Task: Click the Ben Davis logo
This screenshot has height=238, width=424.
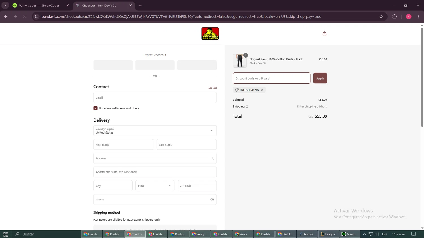Action: tap(210, 34)
